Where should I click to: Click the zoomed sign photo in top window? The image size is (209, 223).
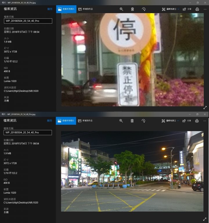tap(133, 59)
